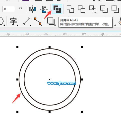Pick the drop shadow tool
Image resolution: width=121 pixels, height=126 pixels.
[x=51, y=21]
